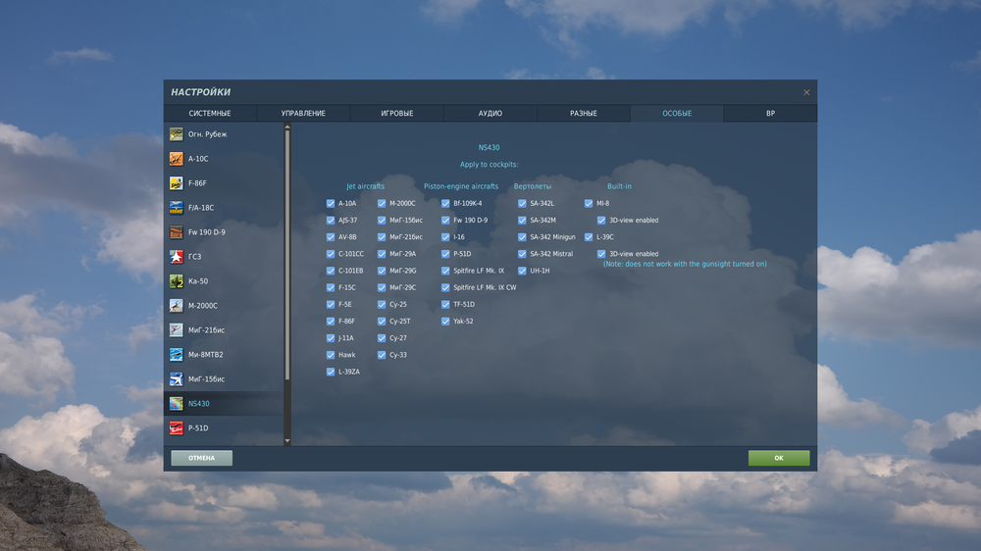981x551 pixels.
Task: Uncheck the Bf-109K-4 checkbox
Action: (445, 203)
